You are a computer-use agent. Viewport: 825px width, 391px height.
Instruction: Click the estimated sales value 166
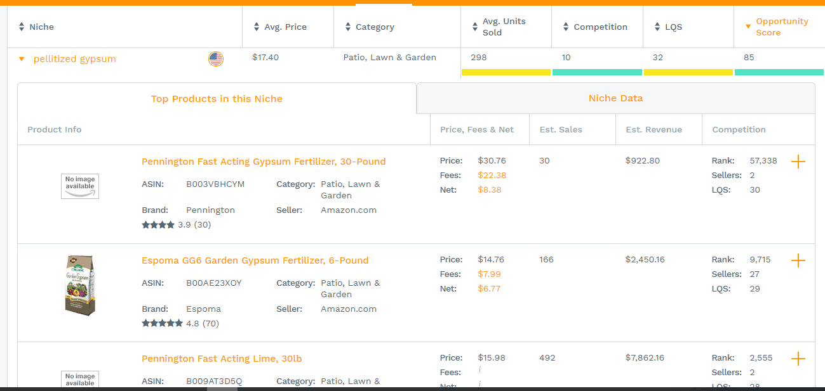(x=546, y=260)
